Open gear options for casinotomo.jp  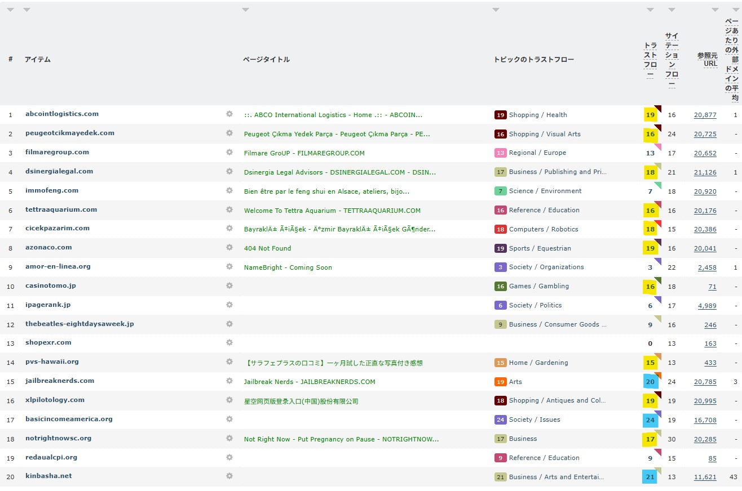[229, 285]
